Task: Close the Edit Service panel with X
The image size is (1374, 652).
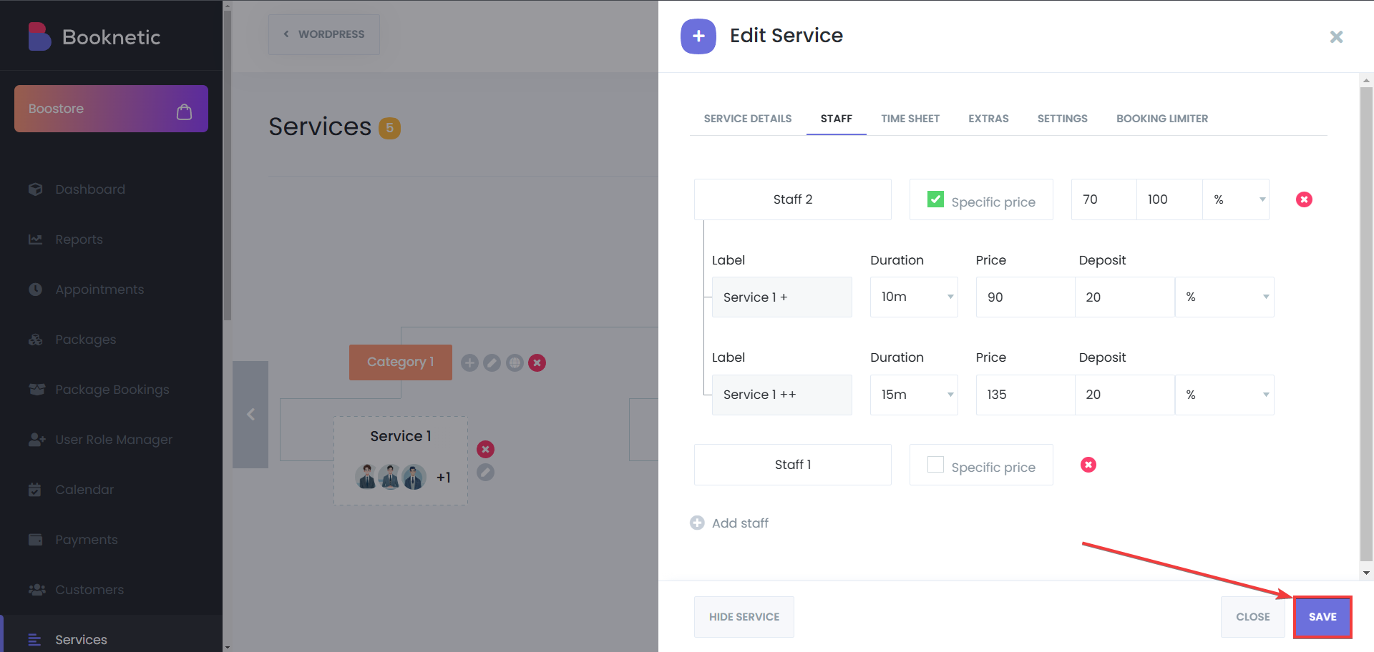Action: [x=1336, y=36]
